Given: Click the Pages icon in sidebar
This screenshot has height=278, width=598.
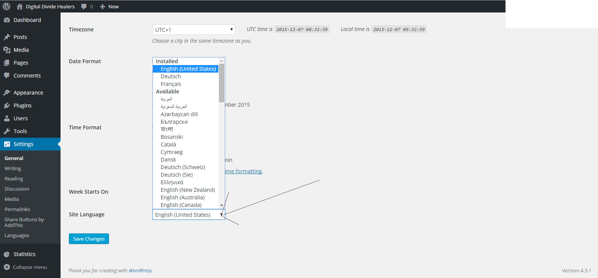Looking at the screenshot, I should 7,63.
